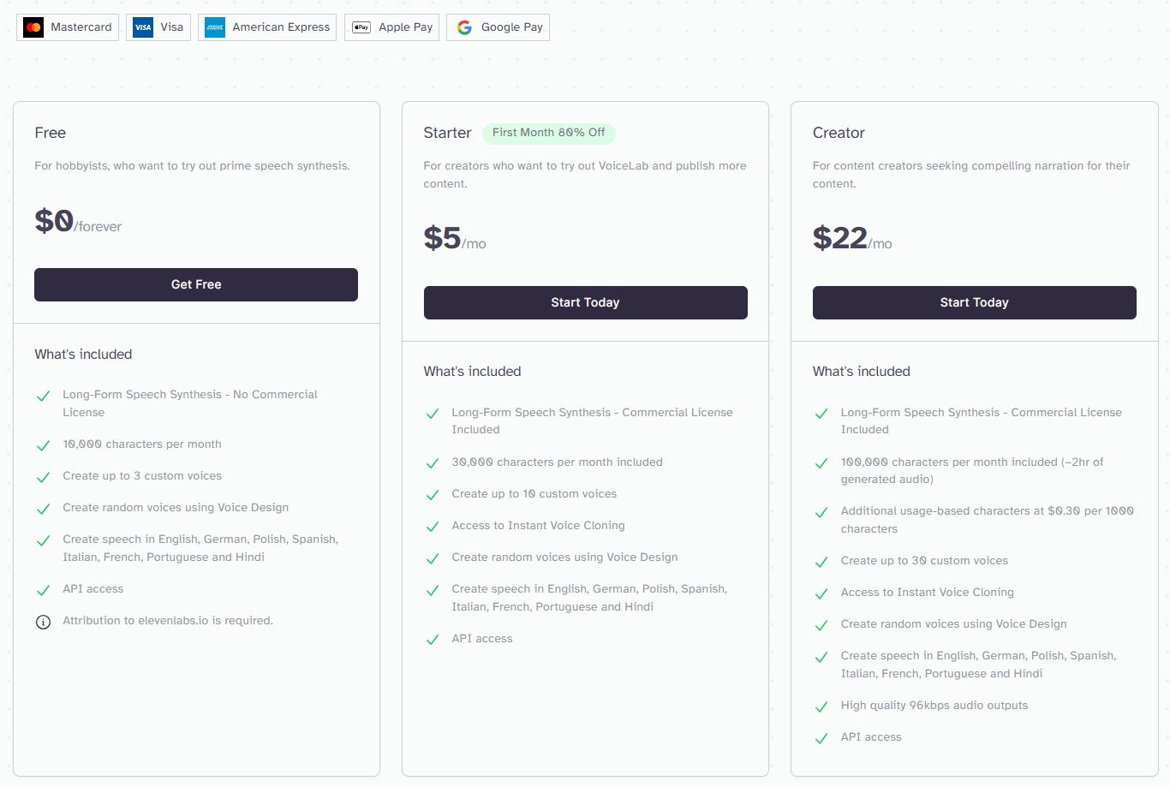This screenshot has width=1170, height=787.
Task: Click the Visa logo icon
Action: pos(143,27)
